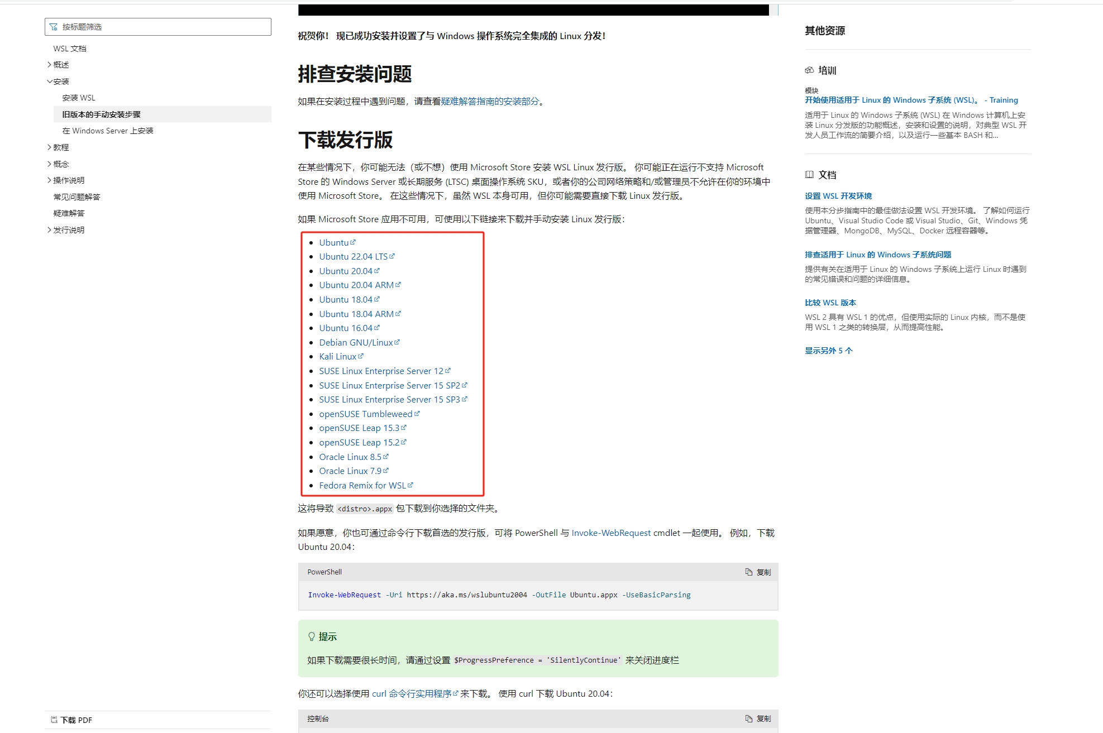Click the external link icon beside Kali Linux

pos(361,356)
